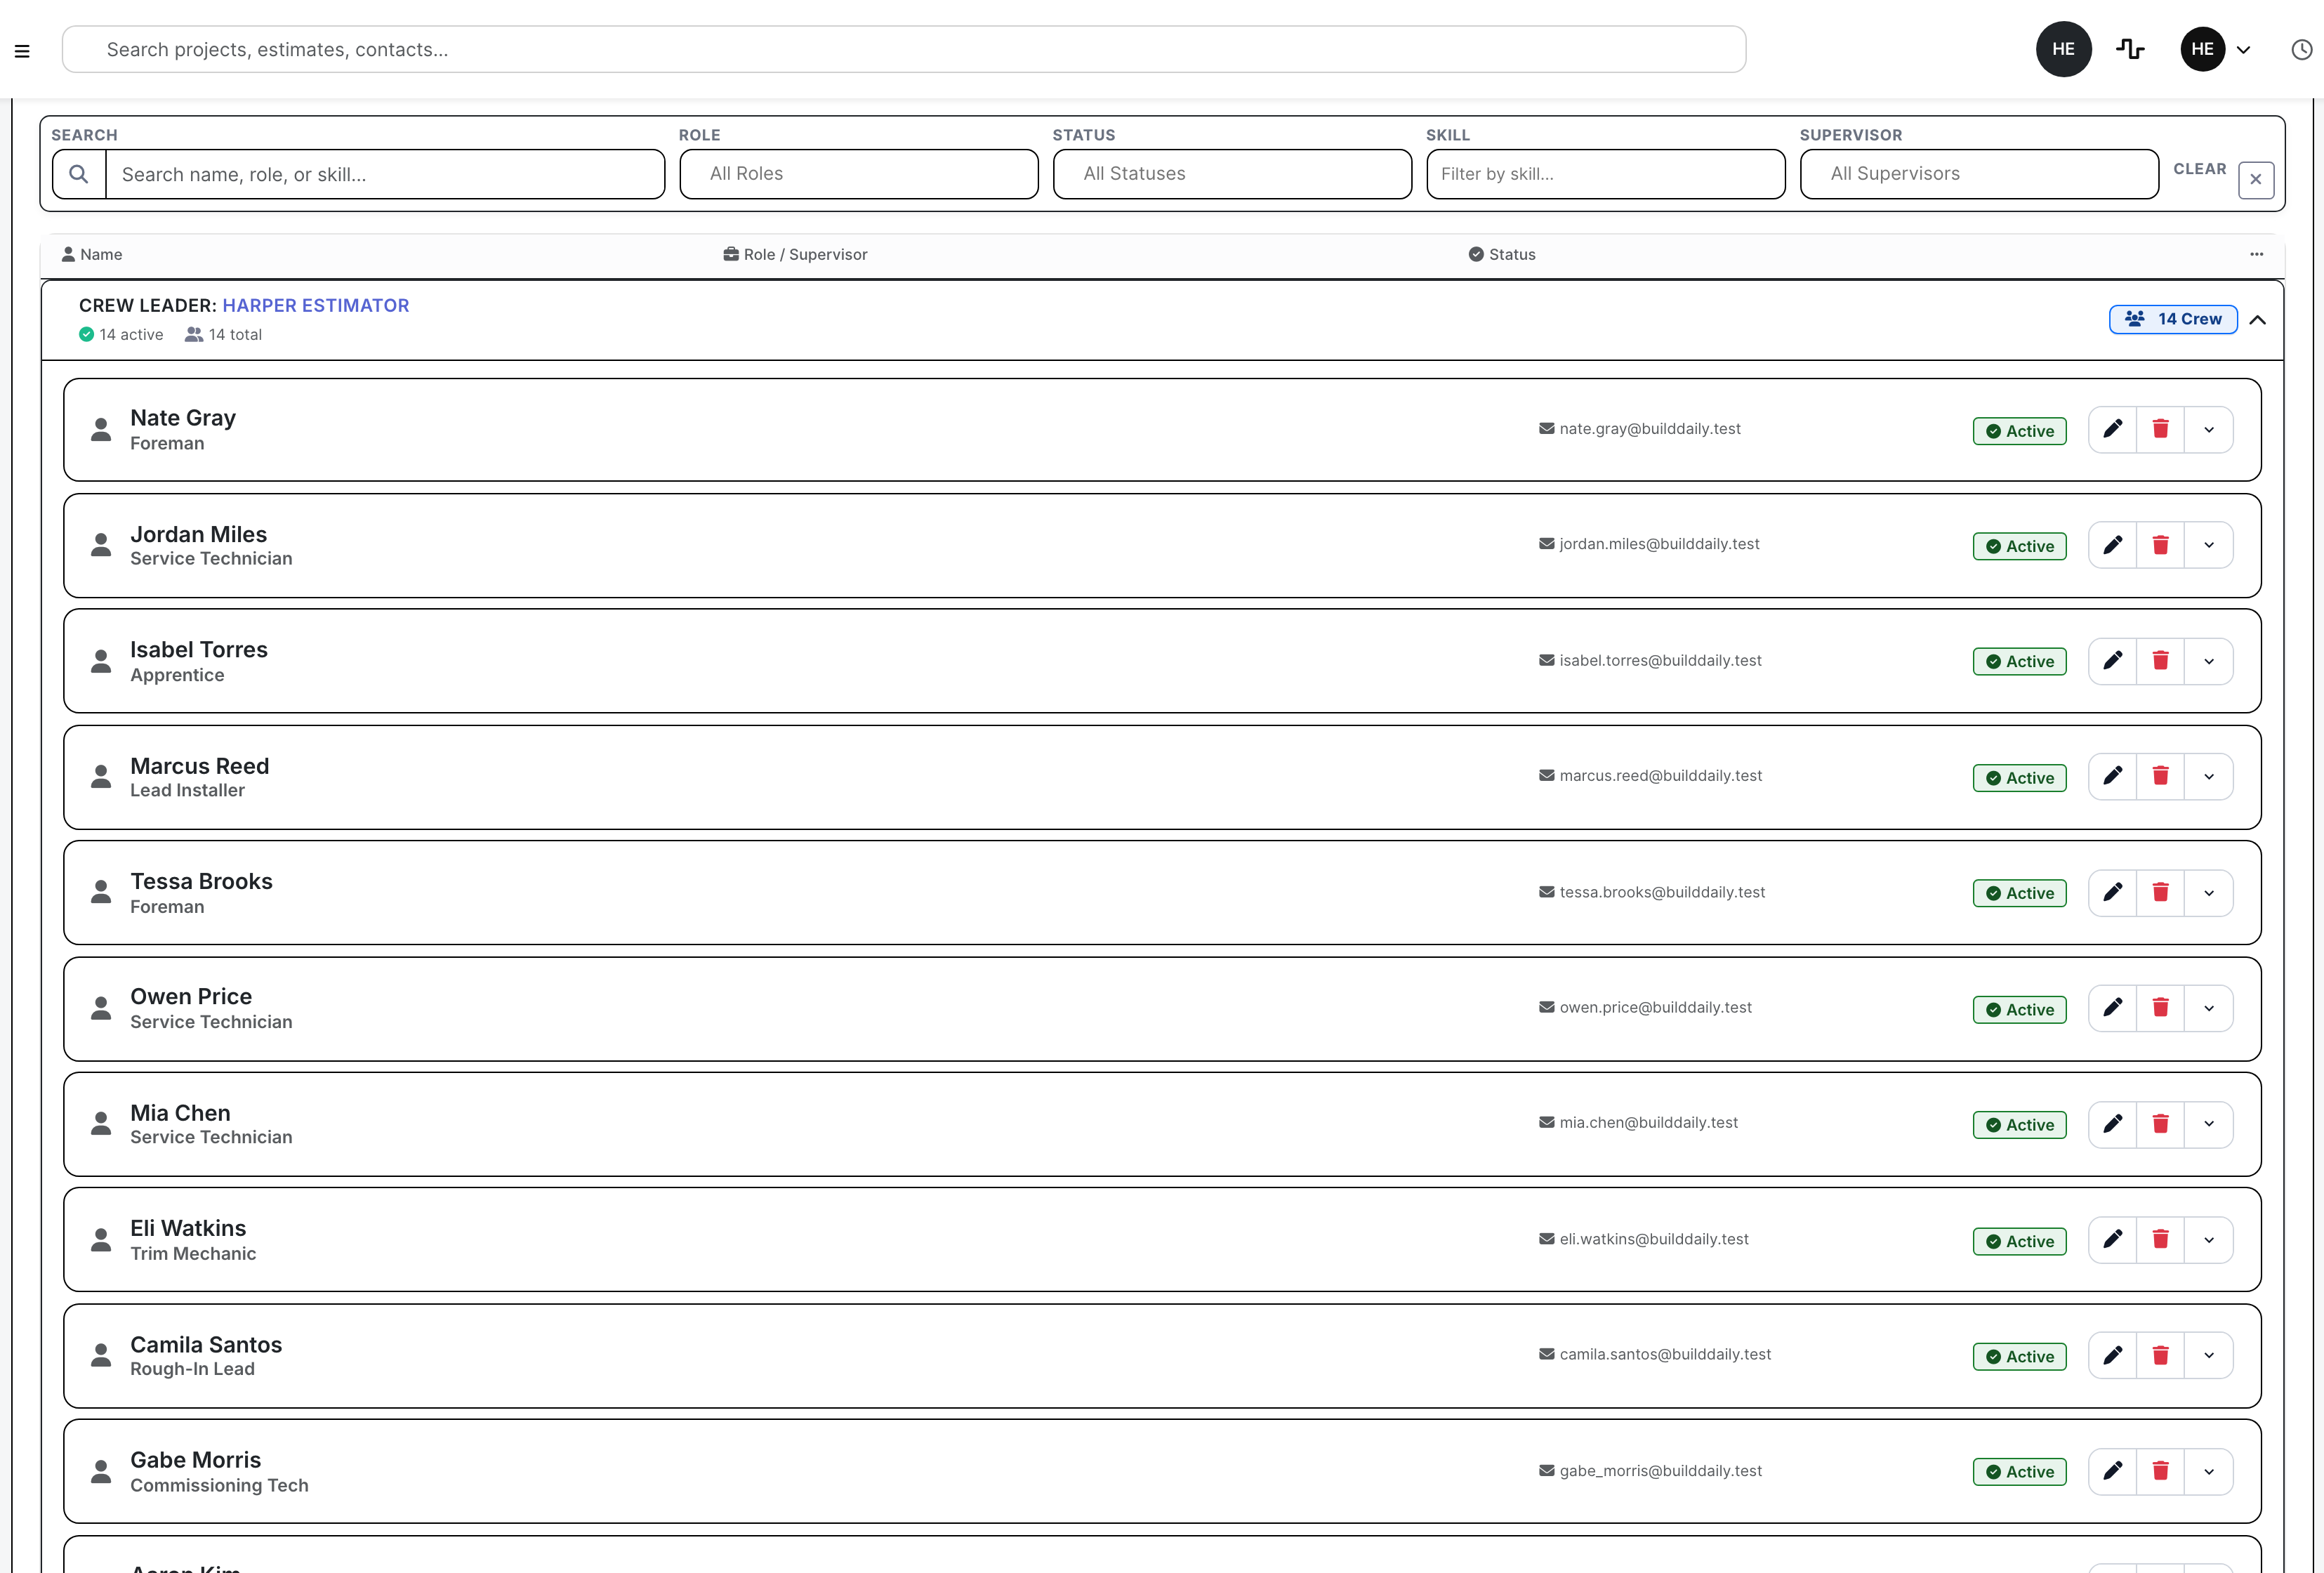Expand Jordan Miles row details chevron
The height and width of the screenshot is (1573, 2324).
pos(2209,545)
